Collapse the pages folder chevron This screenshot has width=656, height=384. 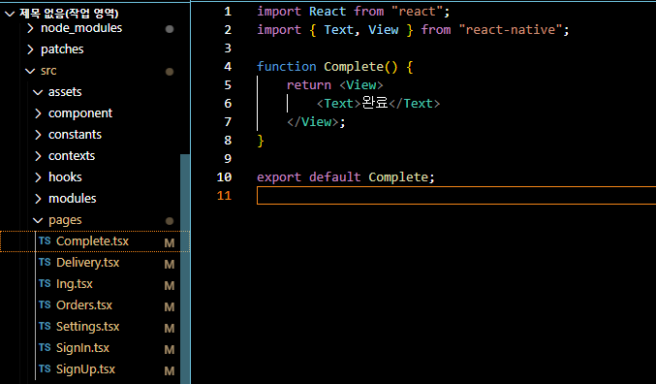pos(38,220)
